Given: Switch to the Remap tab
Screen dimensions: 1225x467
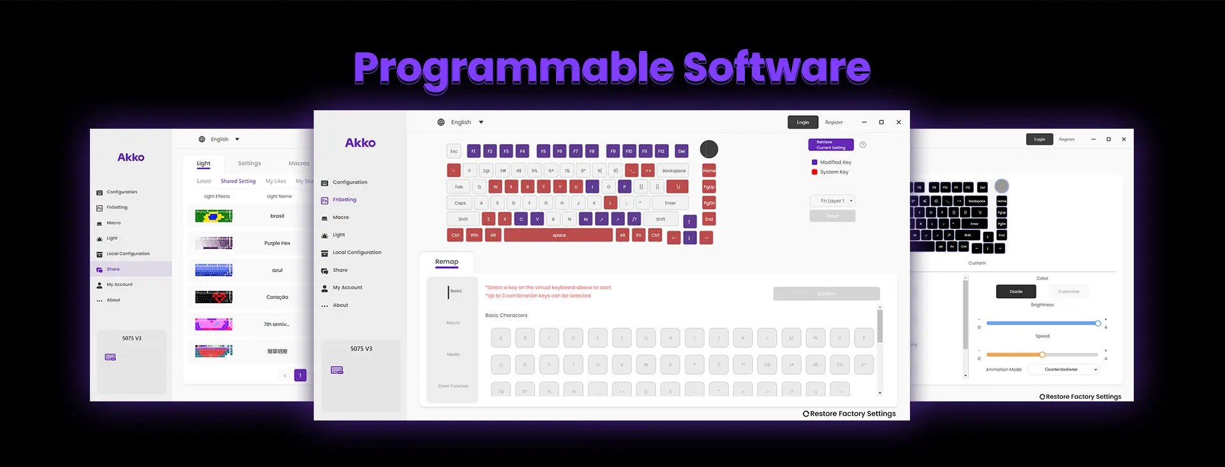Looking at the screenshot, I should (x=446, y=262).
